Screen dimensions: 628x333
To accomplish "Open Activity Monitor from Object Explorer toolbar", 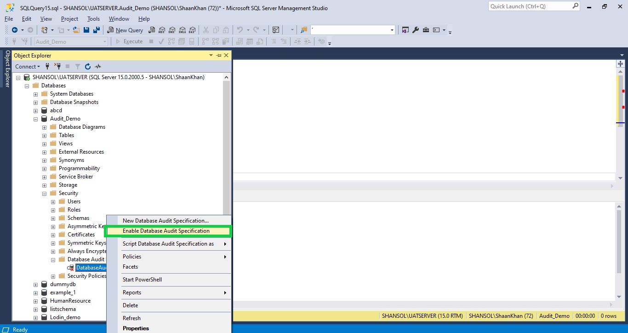I will pos(97,66).
